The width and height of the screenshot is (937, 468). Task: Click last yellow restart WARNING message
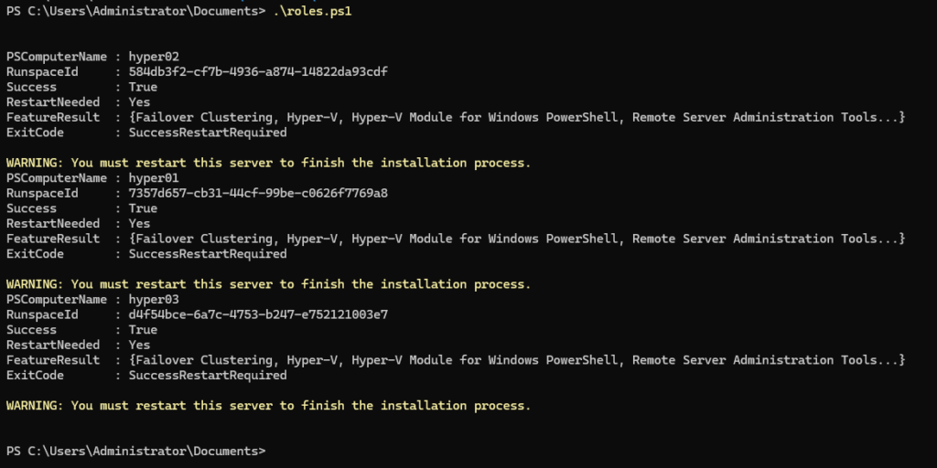[x=268, y=405]
